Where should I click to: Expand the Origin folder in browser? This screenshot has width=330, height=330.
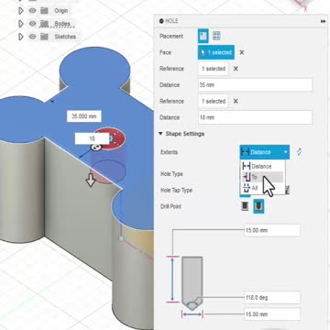pos(21,11)
